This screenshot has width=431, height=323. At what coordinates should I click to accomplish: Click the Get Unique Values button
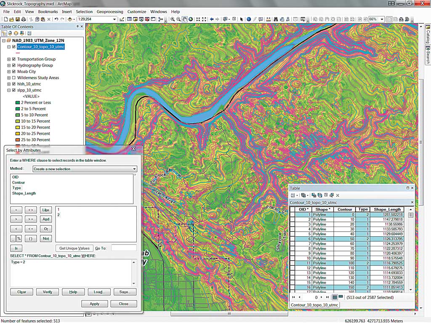point(74,248)
